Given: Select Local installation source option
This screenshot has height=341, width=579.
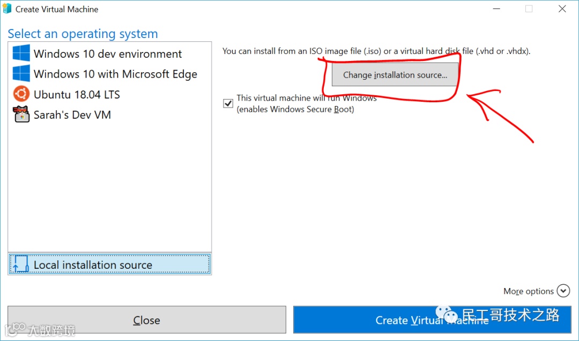Looking at the screenshot, I should [110, 264].
